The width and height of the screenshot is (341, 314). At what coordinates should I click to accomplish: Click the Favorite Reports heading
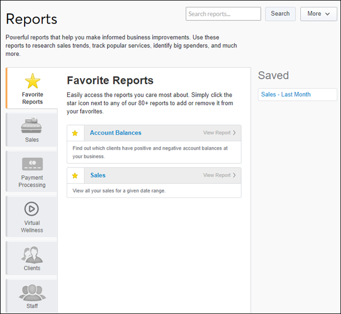pos(110,80)
